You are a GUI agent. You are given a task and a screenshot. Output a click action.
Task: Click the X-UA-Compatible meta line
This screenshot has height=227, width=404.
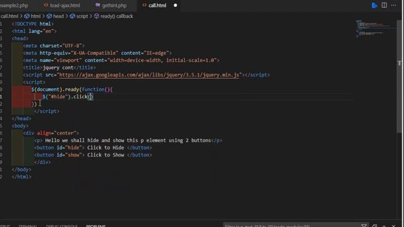click(x=97, y=53)
